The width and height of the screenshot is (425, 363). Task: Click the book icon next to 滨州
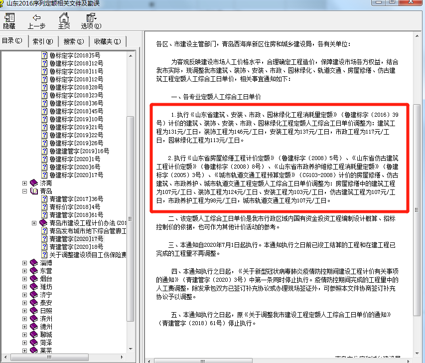click(x=34, y=319)
